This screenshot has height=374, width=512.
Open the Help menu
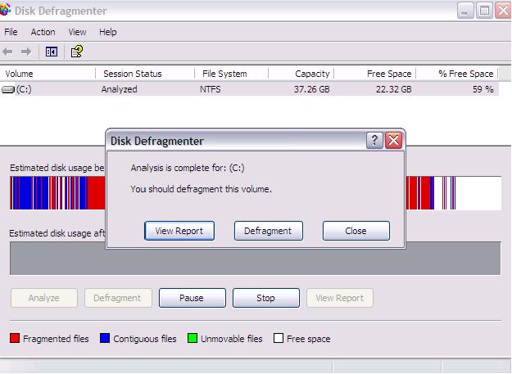coord(107,32)
